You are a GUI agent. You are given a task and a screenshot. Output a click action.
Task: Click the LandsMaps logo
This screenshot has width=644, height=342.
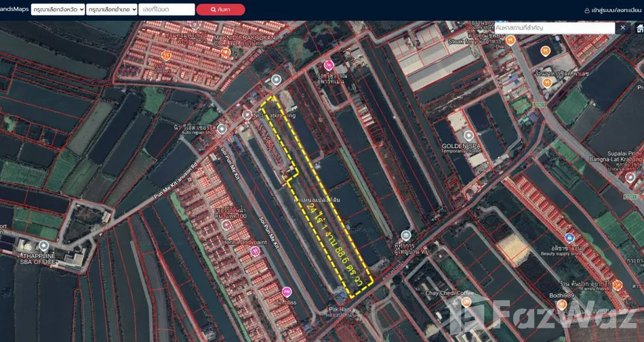pos(14,9)
